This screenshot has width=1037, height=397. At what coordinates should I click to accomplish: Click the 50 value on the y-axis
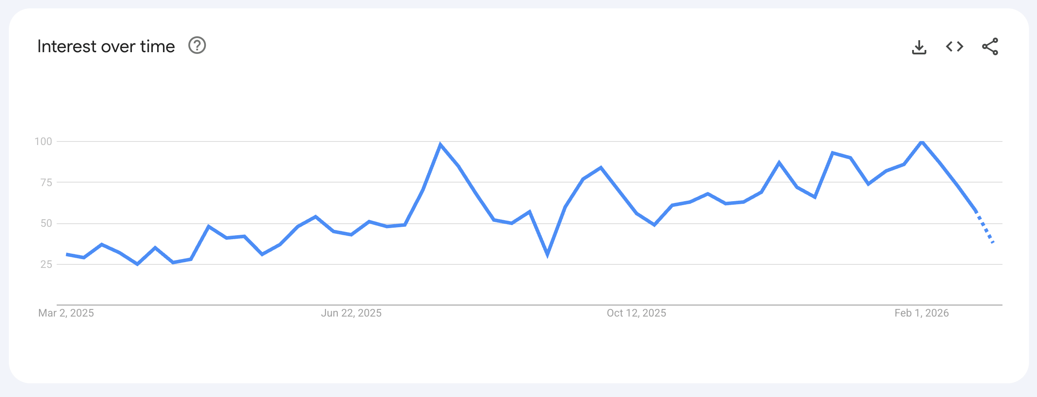[46, 223]
